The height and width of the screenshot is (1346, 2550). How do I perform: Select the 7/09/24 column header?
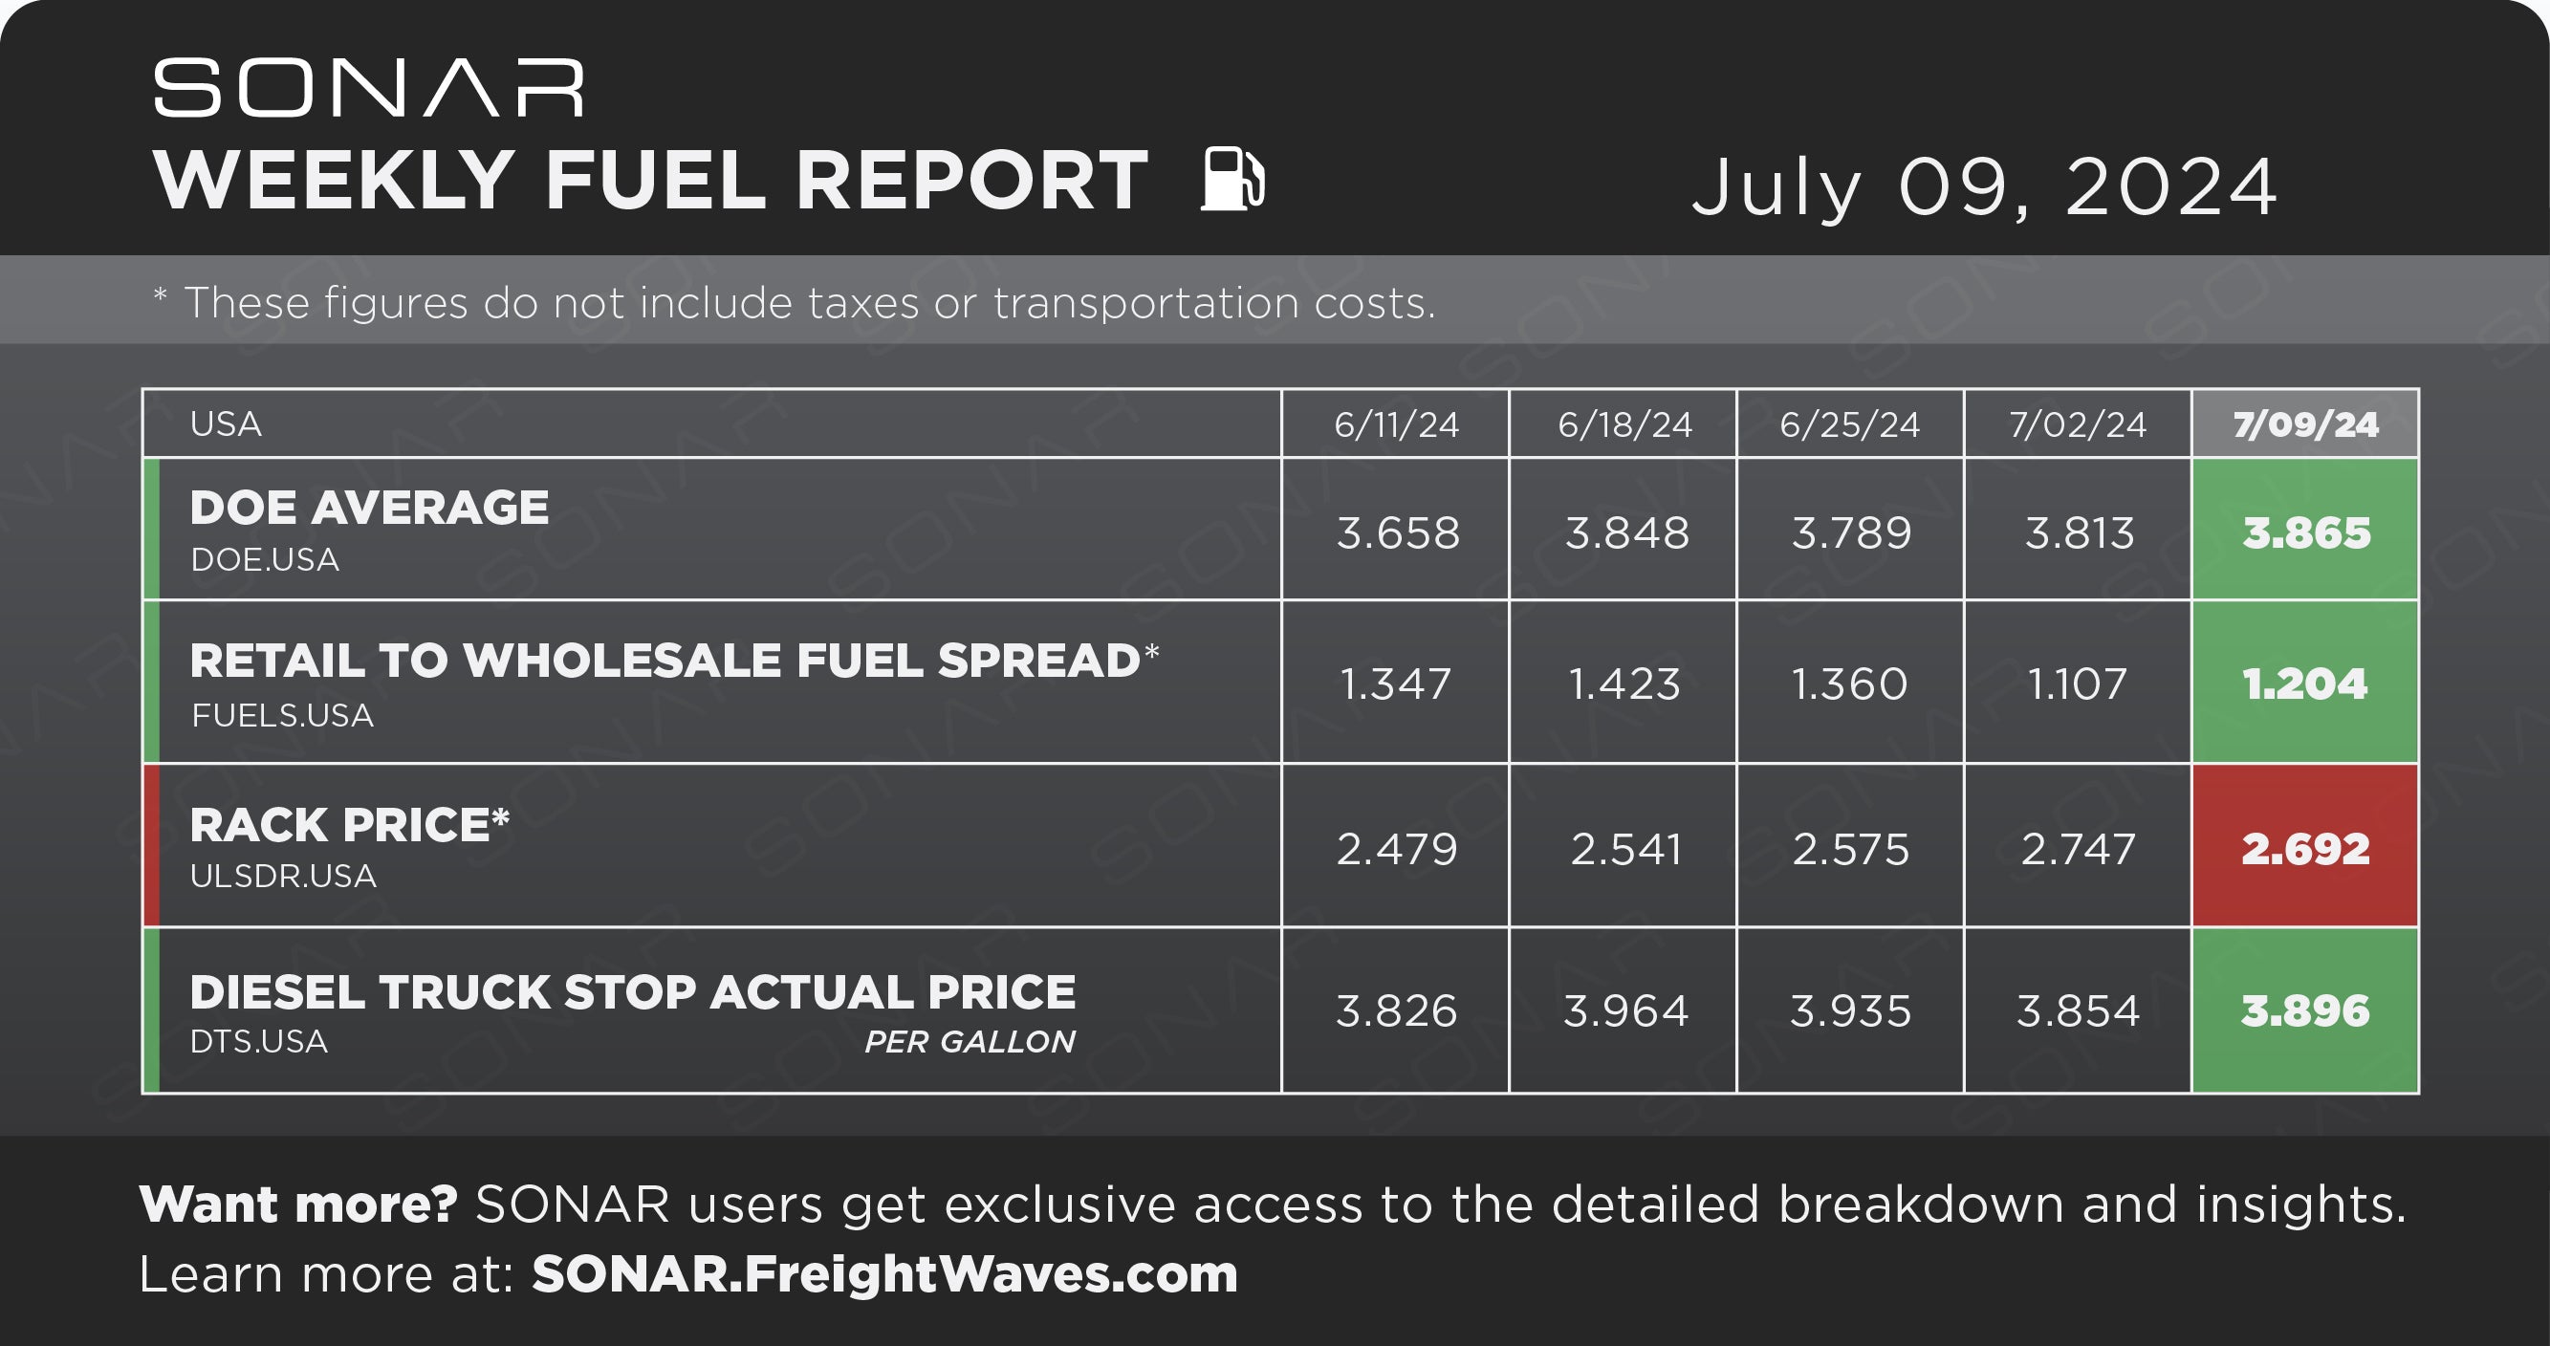pos(2304,423)
